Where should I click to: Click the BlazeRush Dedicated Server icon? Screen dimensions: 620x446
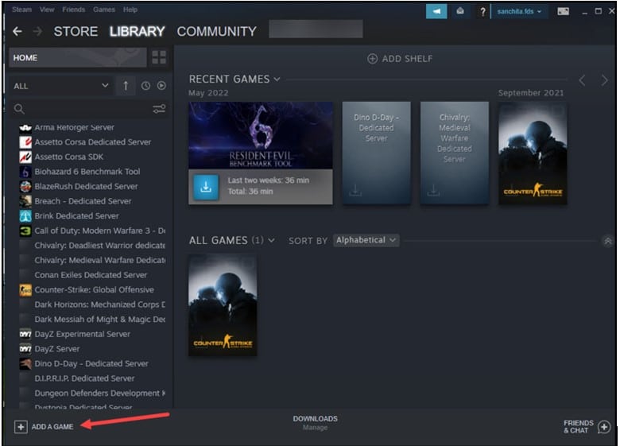[x=25, y=186]
